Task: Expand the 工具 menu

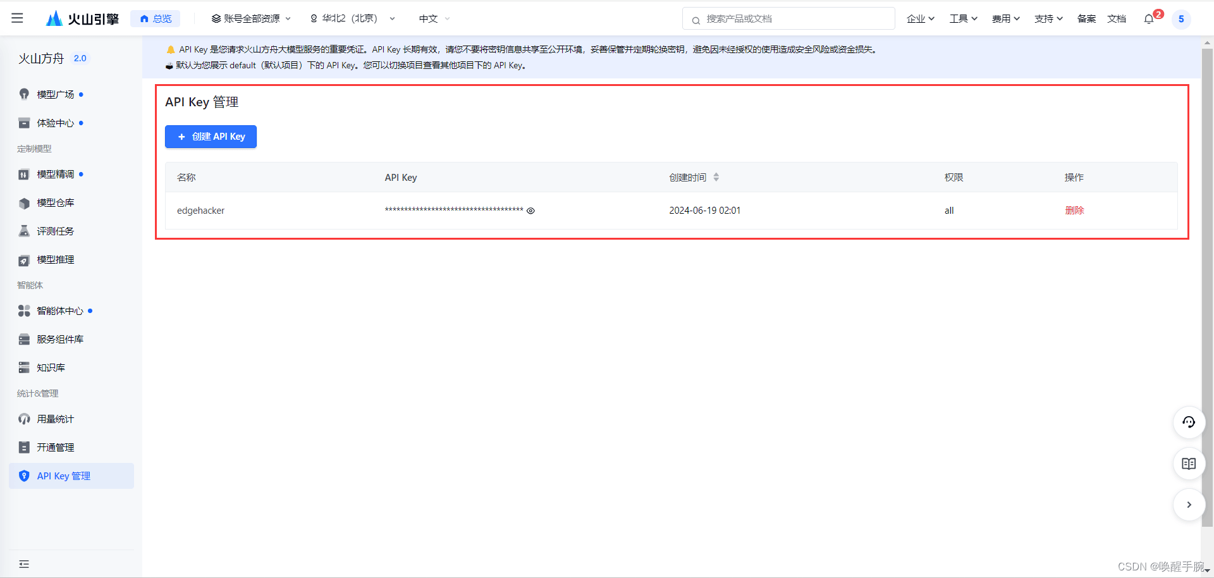Action: [x=963, y=19]
